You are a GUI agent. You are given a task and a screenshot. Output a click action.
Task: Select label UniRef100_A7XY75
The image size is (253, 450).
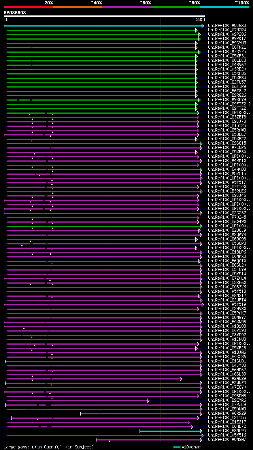tap(227, 51)
